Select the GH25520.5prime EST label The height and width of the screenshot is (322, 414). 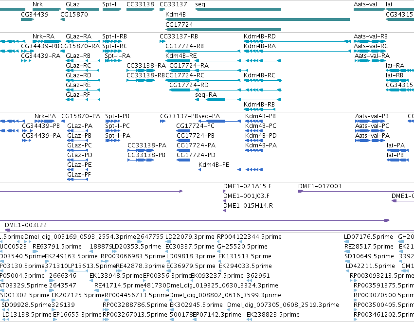click(x=242, y=247)
